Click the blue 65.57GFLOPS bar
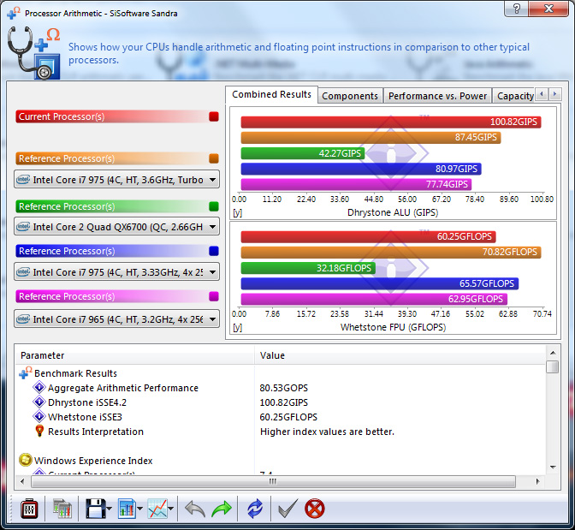This screenshot has width=575, height=530. pyautogui.click(x=380, y=283)
